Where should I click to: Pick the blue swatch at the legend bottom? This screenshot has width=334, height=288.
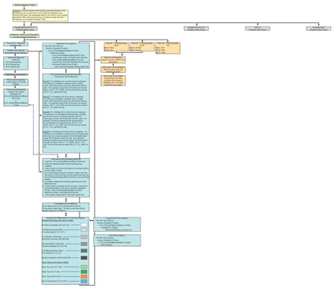coord(84,282)
